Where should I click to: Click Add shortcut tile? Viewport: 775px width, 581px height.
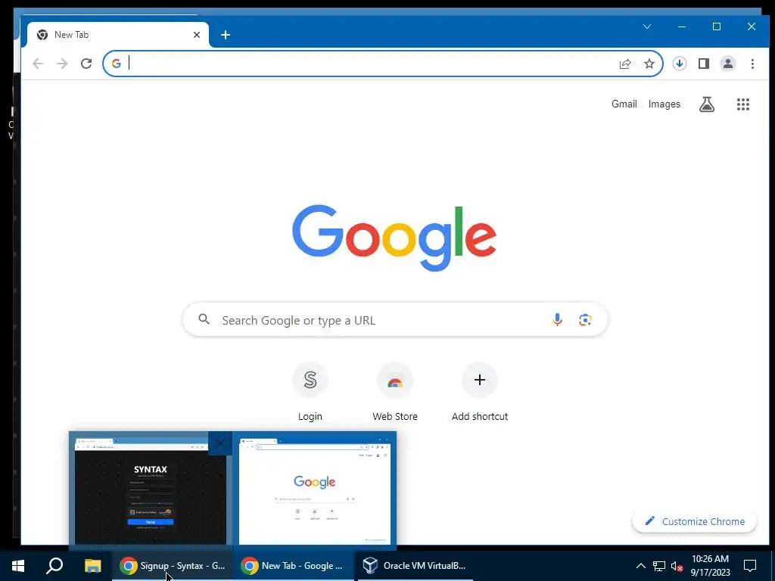(x=479, y=393)
